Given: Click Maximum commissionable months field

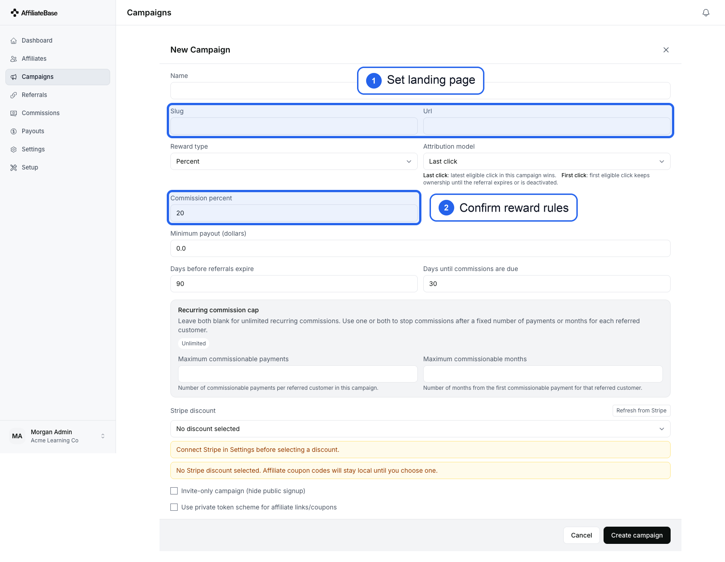Looking at the screenshot, I should pos(543,374).
